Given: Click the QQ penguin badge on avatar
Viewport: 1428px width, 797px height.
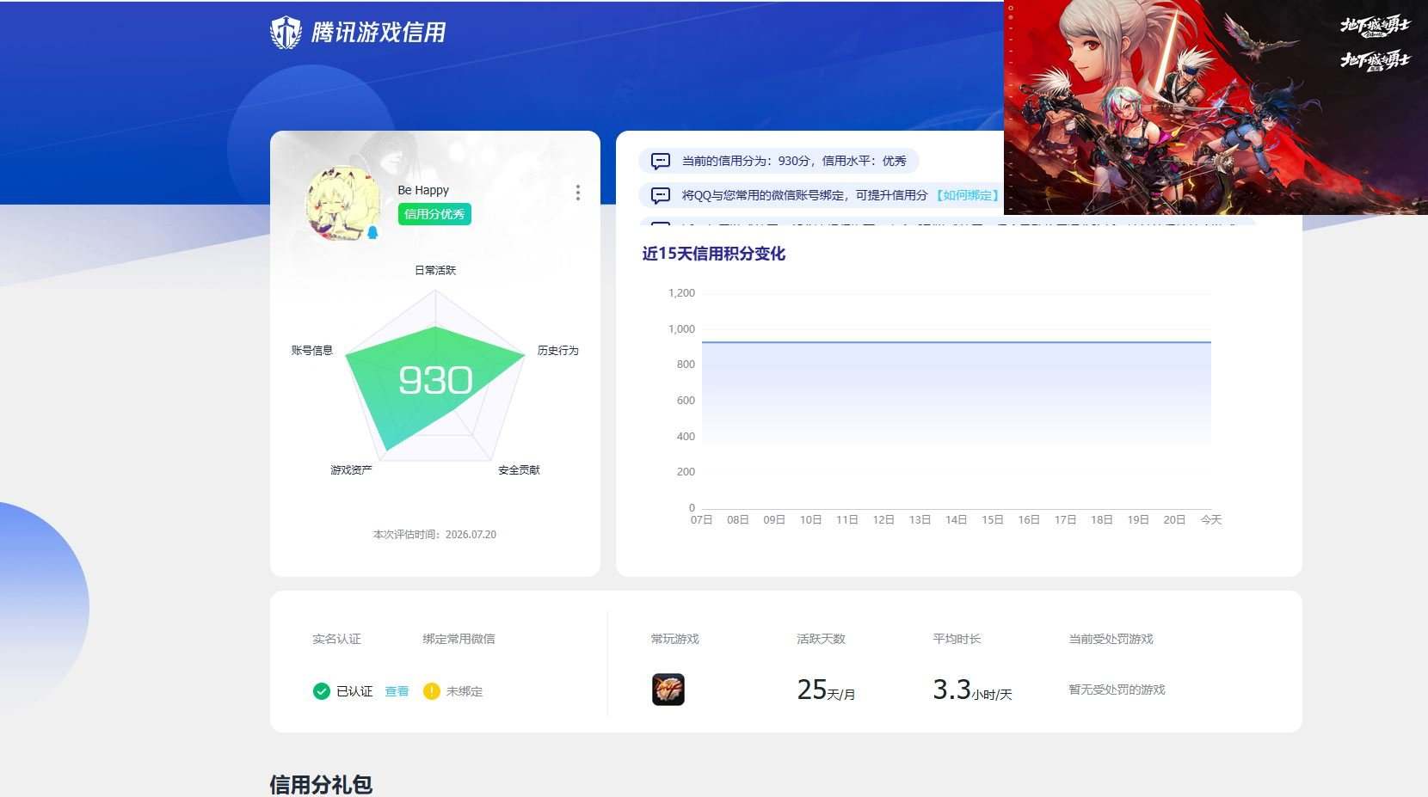Looking at the screenshot, I should point(372,232).
